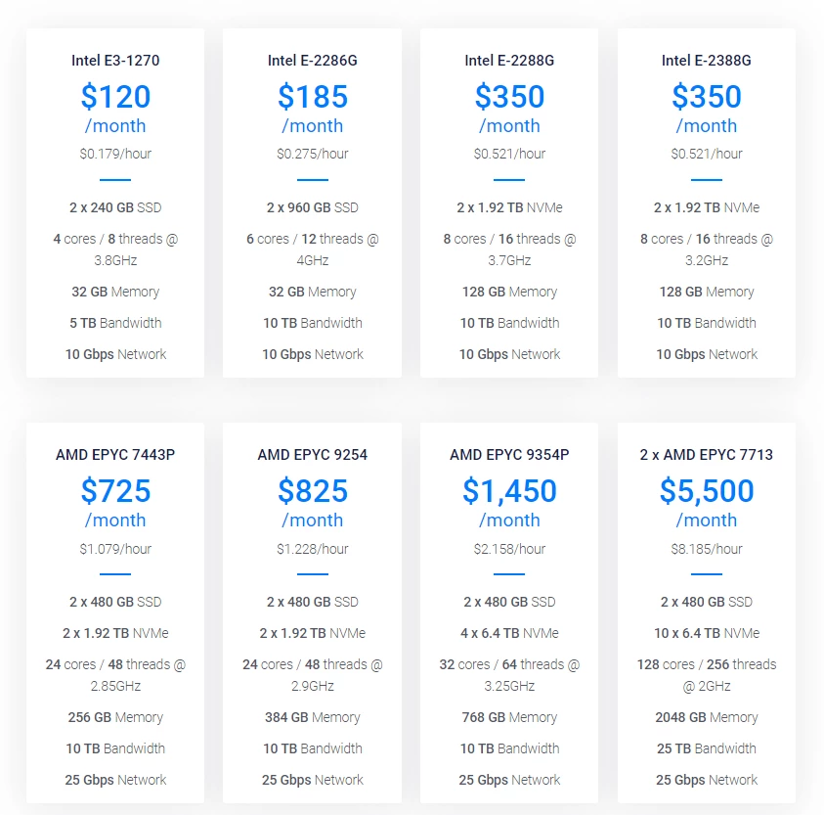824x815 pixels.
Task: Click the $1,450 monthly price
Action: pos(509,502)
